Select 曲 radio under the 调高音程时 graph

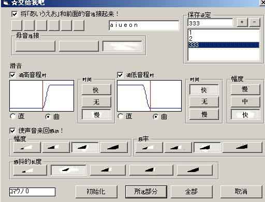(48, 117)
